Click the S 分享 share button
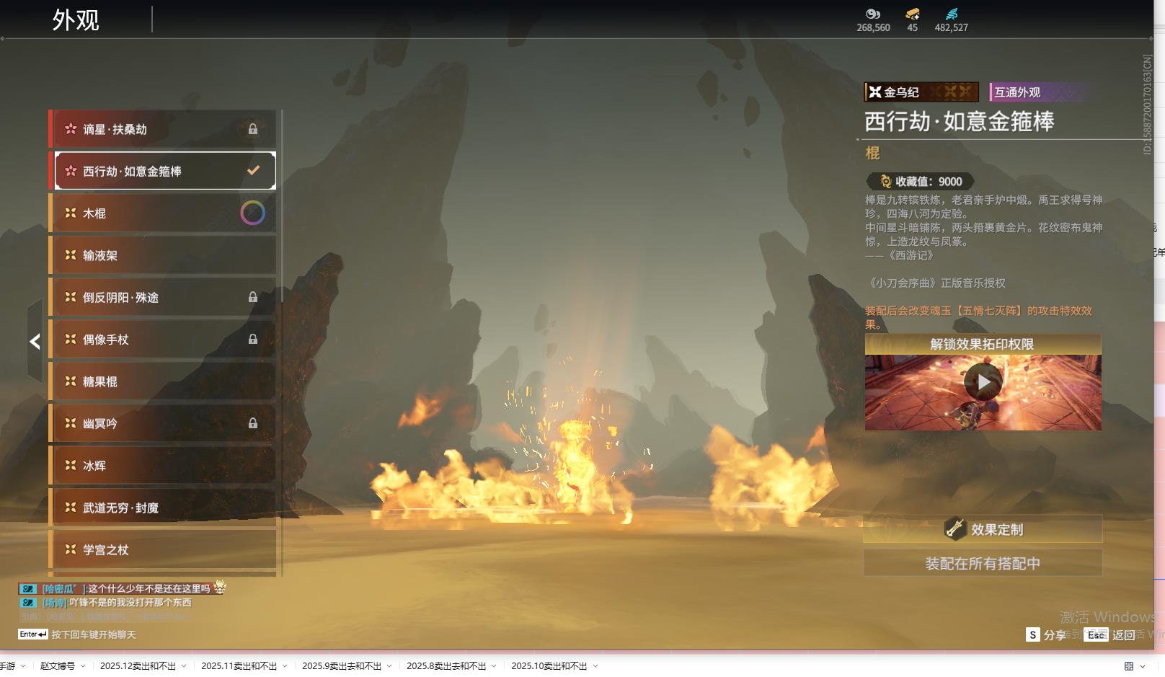Image resolution: width=1165 pixels, height=677 pixels. (1046, 634)
